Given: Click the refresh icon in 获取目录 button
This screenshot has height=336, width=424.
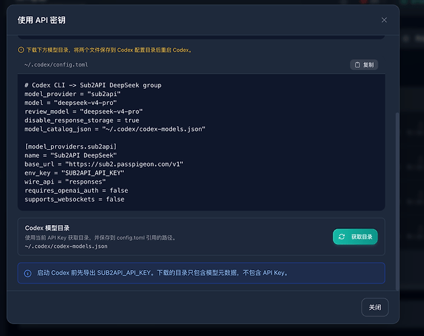Looking at the screenshot, I should click(341, 237).
